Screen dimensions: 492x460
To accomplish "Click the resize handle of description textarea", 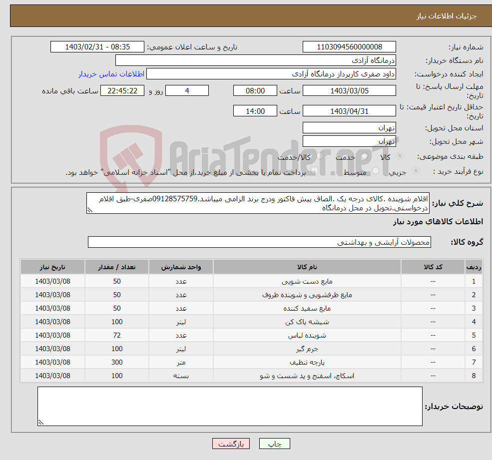I will pos(90,210).
